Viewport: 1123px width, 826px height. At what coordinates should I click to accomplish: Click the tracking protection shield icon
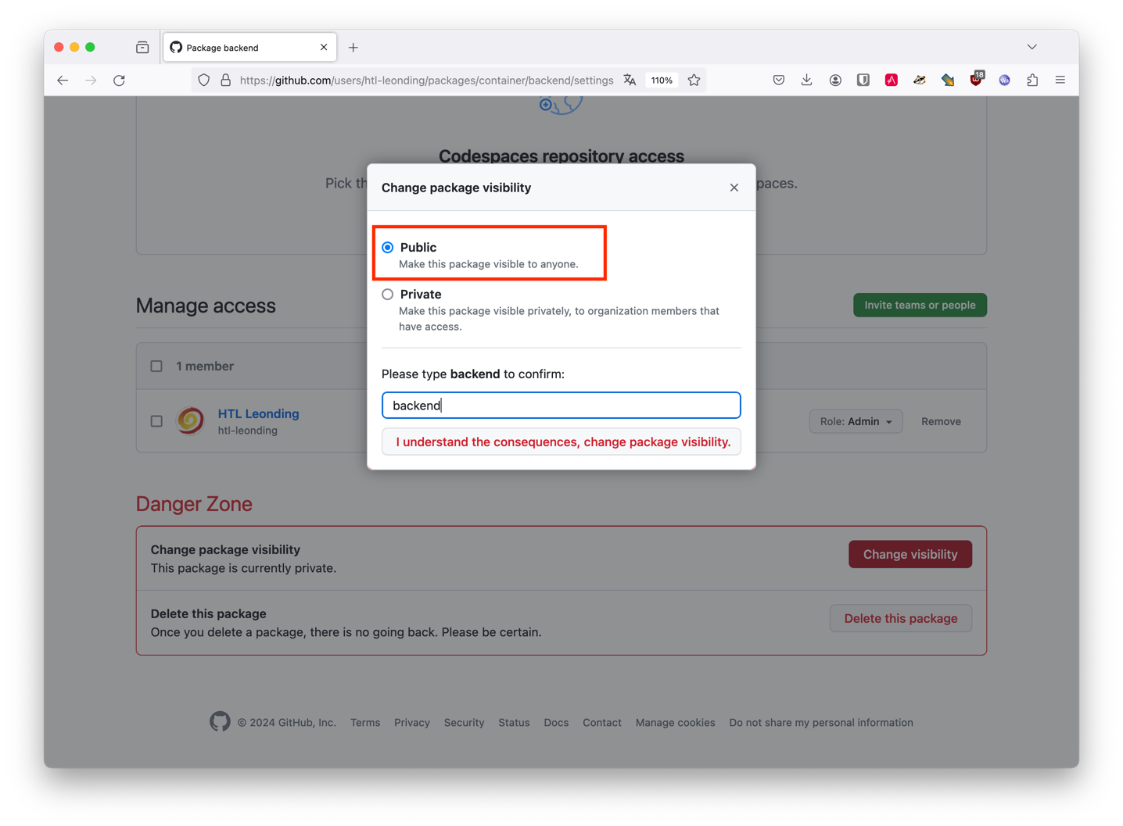(204, 80)
